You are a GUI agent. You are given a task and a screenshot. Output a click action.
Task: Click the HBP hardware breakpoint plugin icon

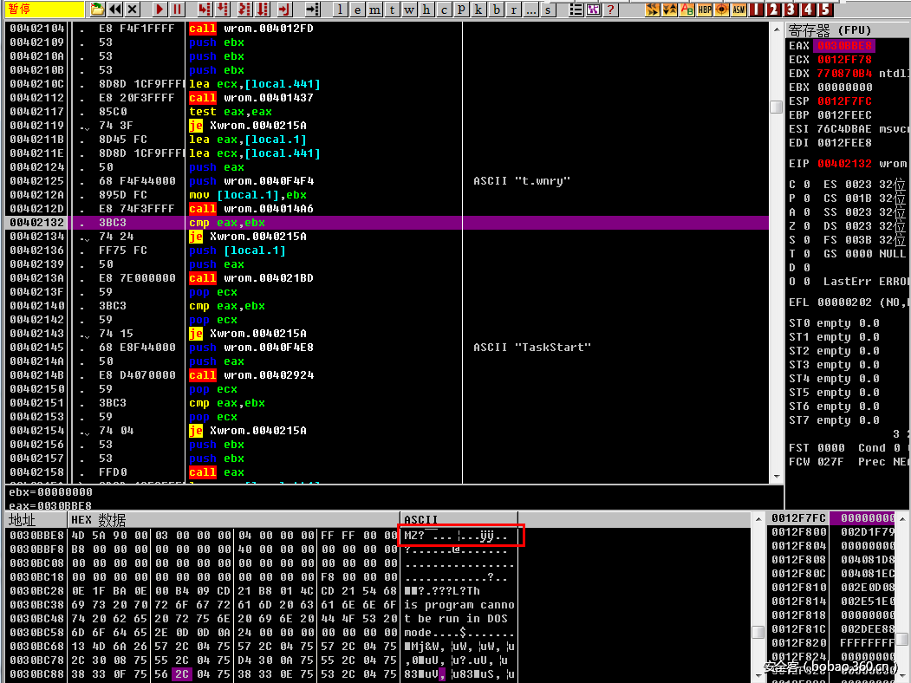(705, 10)
